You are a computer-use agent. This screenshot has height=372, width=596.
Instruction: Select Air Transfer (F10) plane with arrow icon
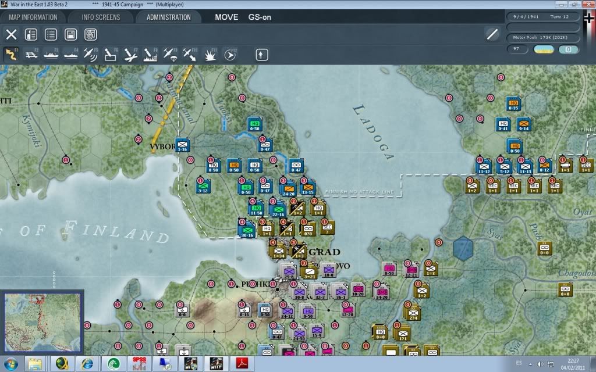point(190,55)
